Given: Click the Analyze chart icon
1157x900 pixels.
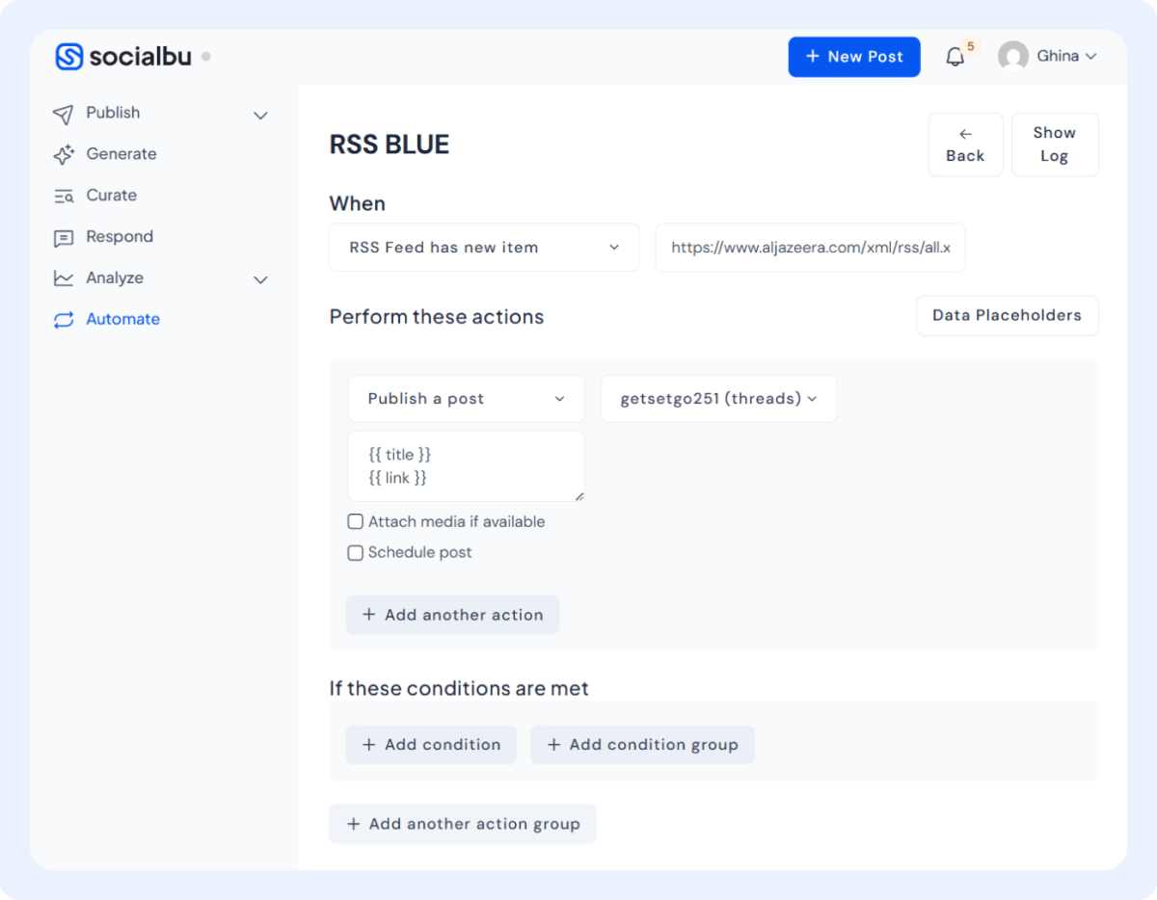Looking at the screenshot, I should 62,278.
